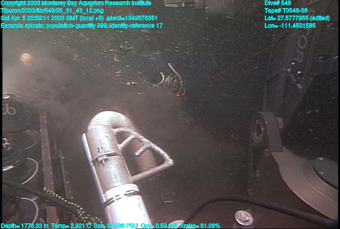Click the 'Copyright 2003 Monterey Bay Aquarium Research Institute' line
The width and height of the screenshot is (340, 229).
tap(76, 3)
